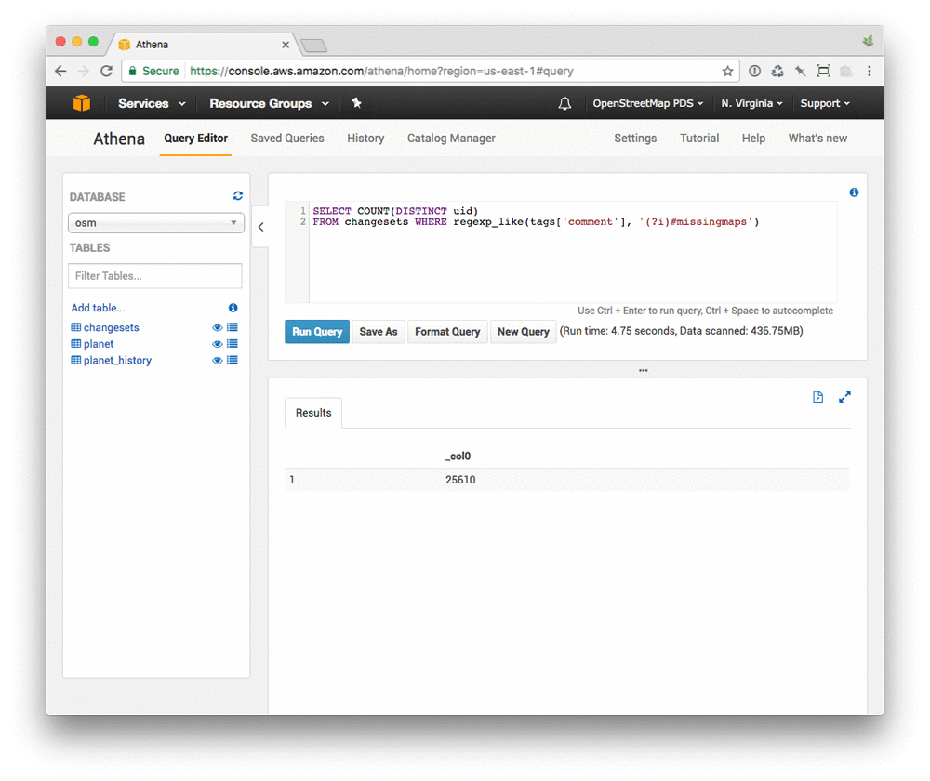Click the screenshot frame extension icon
This screenshot has height=781, width=930.
823,72
